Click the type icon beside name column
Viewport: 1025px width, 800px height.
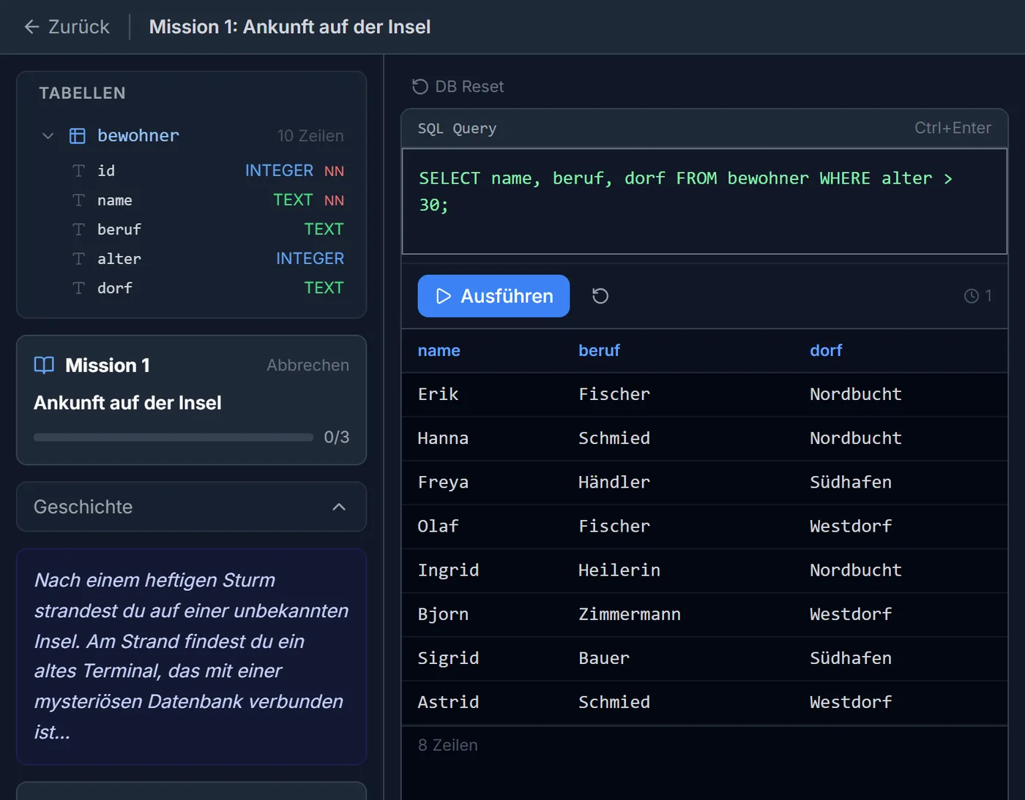pos(79,200)
